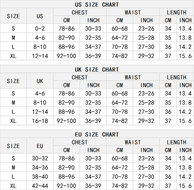Select the CHEST header in US chart
This screenshot has height=190, width=194.
[x=80, y=12]
